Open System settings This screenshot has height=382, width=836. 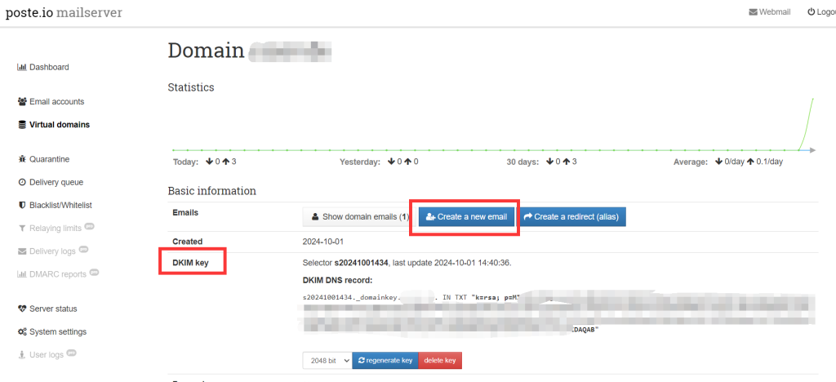point(52,331)
